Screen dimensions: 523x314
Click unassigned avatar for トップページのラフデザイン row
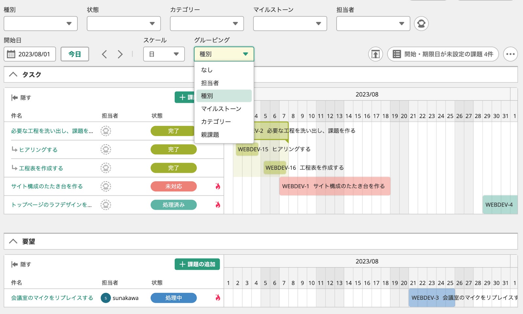(x=106, y=205)
